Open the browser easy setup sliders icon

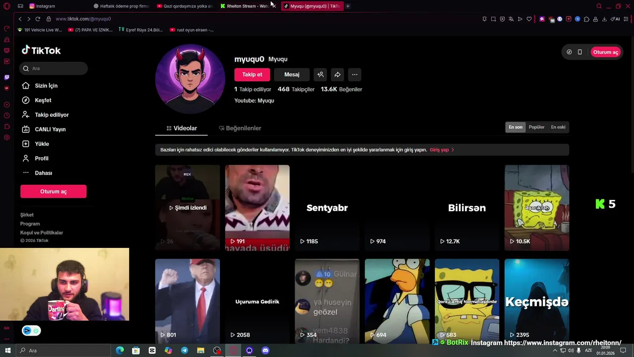pyautogui.click(x=626, y=19)
